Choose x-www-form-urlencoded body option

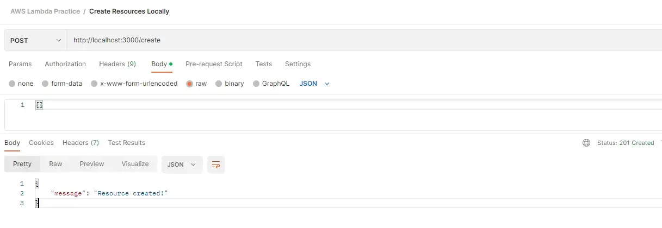tap(95, 84)
